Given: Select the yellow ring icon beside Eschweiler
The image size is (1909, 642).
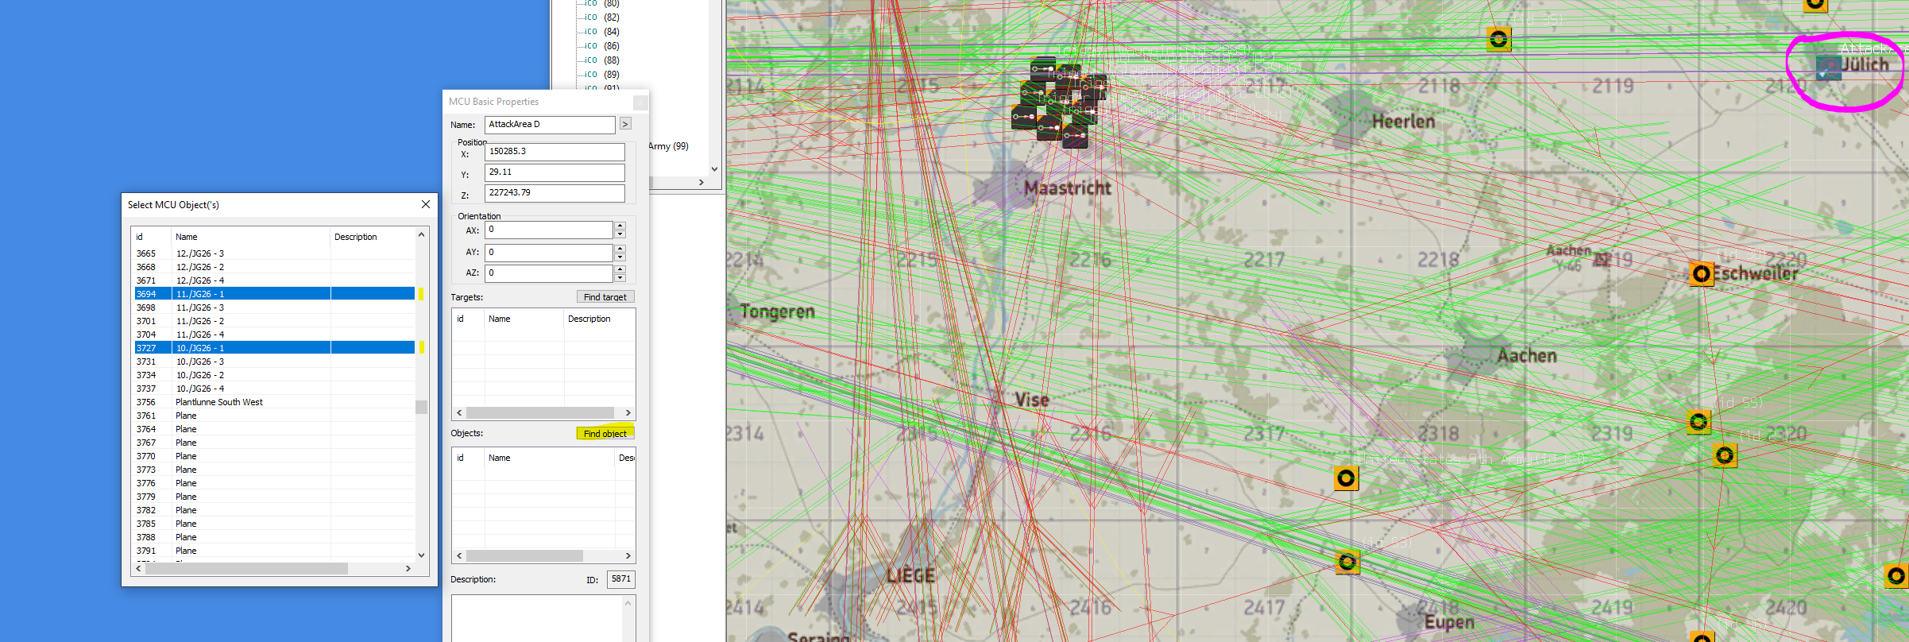Looking at the screenshot, I should point(1701,274).
